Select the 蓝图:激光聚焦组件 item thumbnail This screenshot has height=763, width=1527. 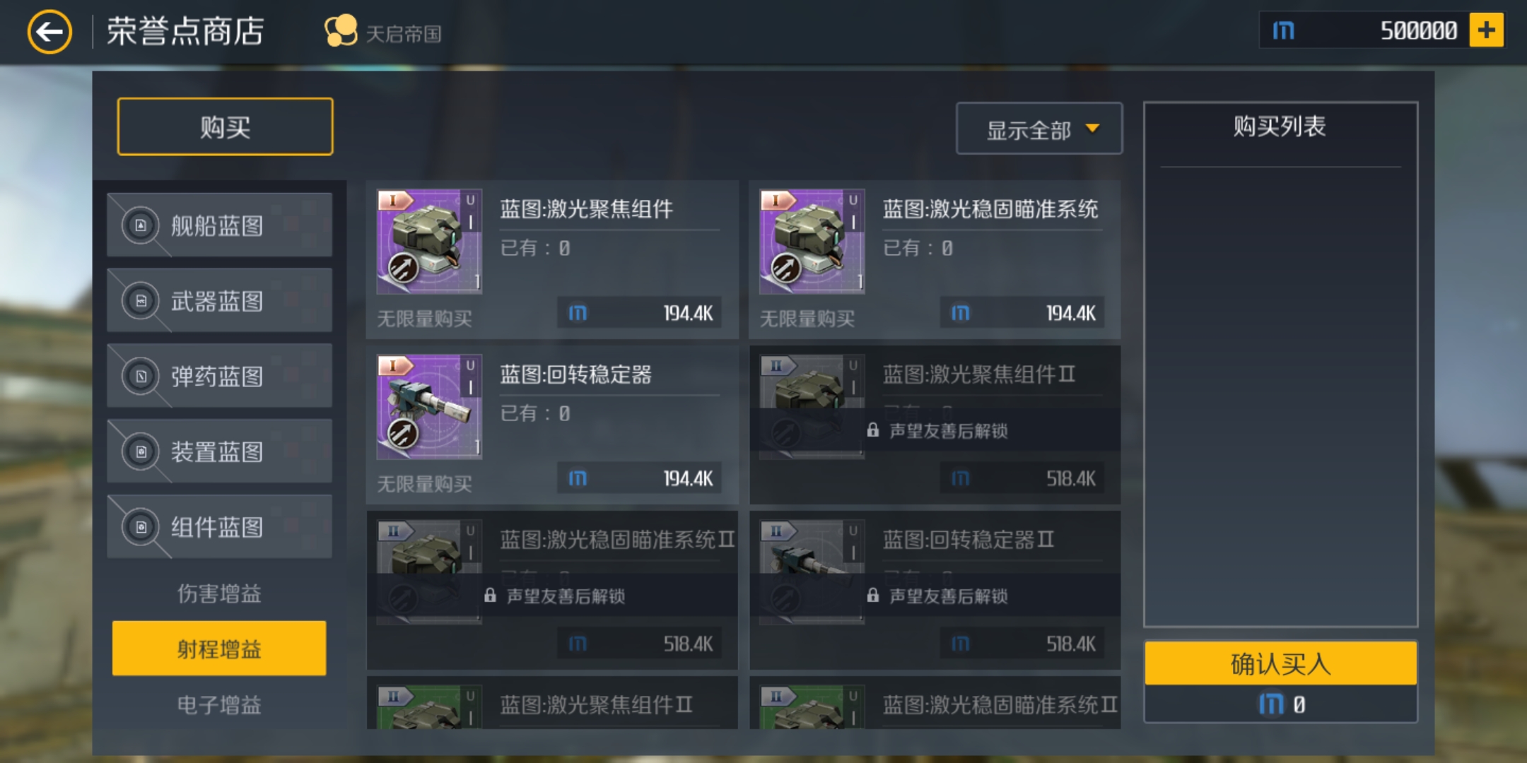[x=429, y=241]
